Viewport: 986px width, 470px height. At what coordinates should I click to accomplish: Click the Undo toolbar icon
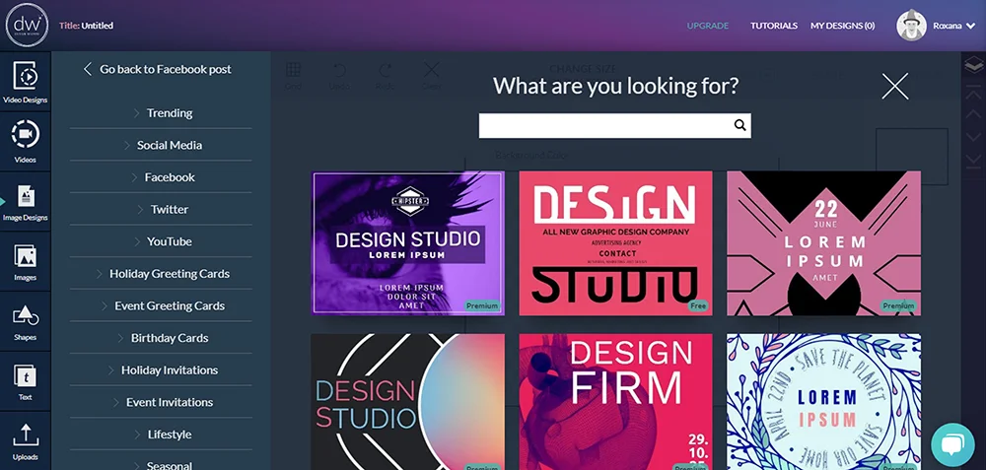[339, 76]
